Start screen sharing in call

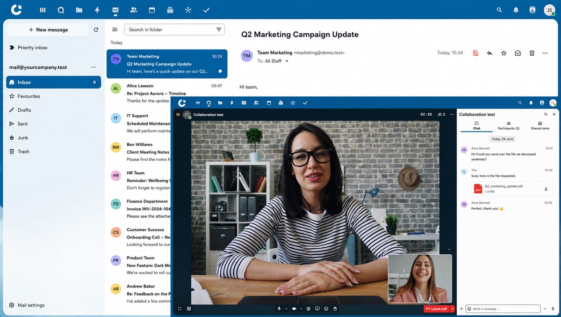(317, 309)
